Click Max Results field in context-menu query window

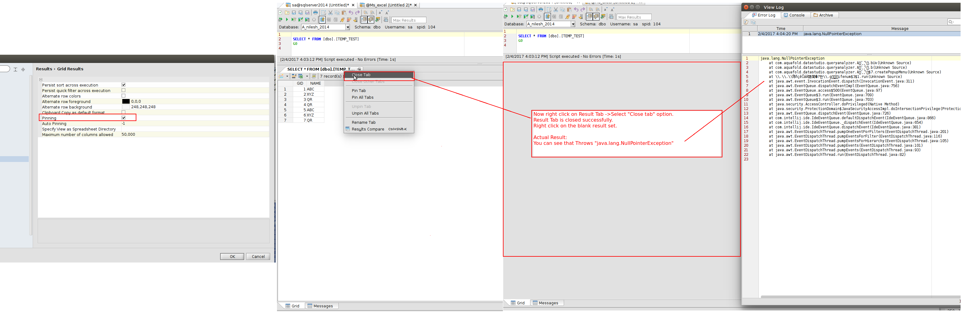tap(409, 20)
